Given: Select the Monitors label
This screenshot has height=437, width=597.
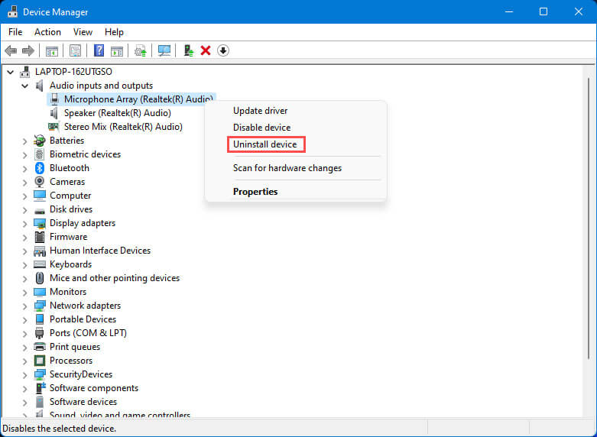Looking at the screenshot, I should (68, 292).
